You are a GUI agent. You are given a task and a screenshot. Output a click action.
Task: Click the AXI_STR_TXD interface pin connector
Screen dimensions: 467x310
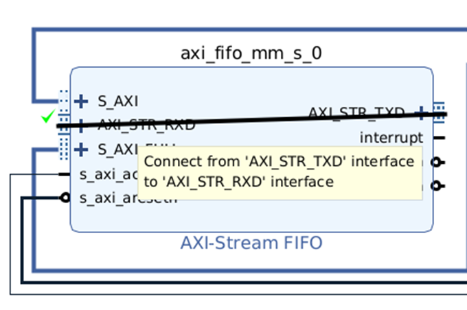pos(439,112)
